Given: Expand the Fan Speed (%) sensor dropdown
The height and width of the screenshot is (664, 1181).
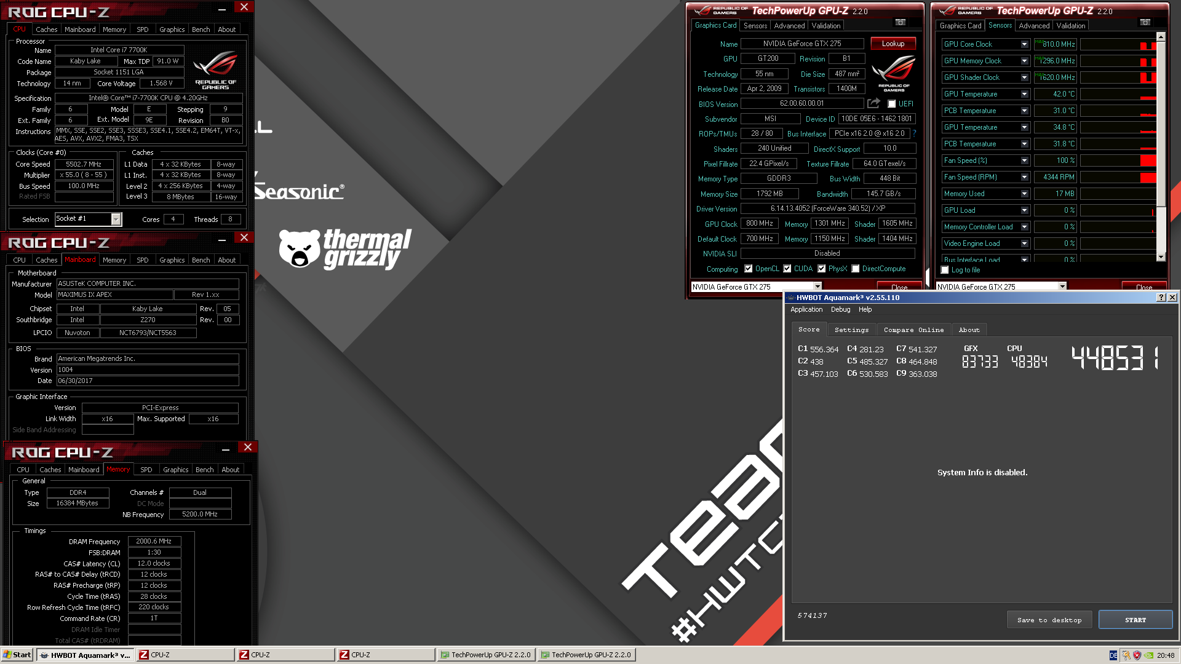Looking at the screenshot, I should 1024,160.
